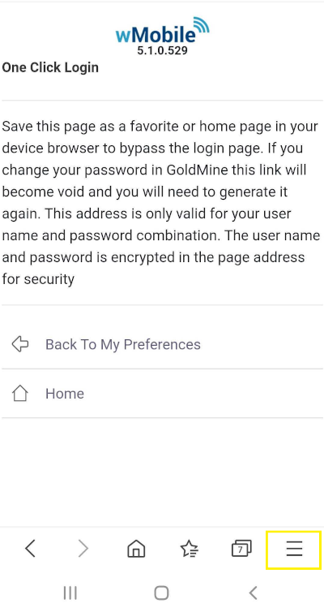Click the signal waves in the wMobile logo
The height and width of the screenshot is (612, 324).
[x=202, y=24]
